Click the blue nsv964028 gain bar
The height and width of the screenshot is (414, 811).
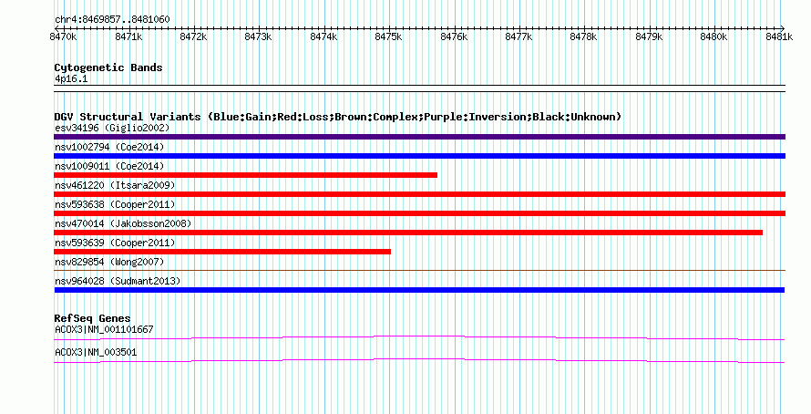(419, 290)
